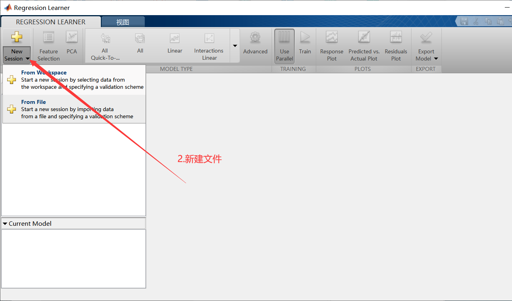Click the MATLAB logo in title bar
Viewport: 512px width, 301px height.
(x=8, y=8)
